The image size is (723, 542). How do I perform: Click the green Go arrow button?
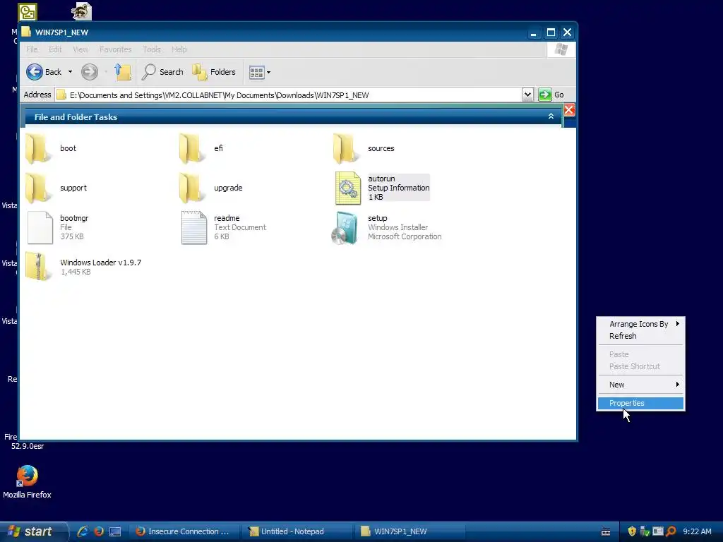click(x=544, y=95)
